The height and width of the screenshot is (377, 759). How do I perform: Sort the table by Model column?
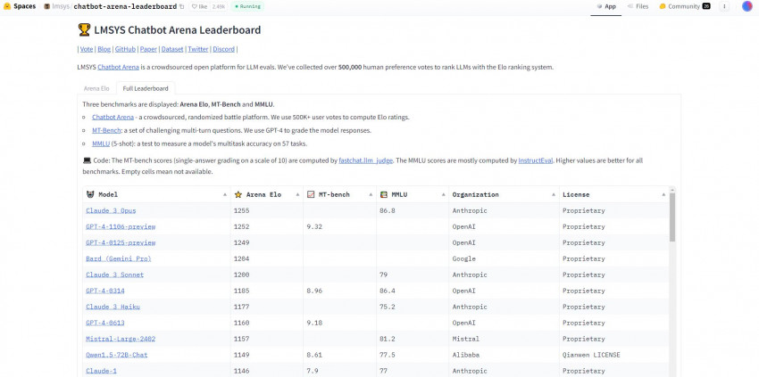(224, 194)
